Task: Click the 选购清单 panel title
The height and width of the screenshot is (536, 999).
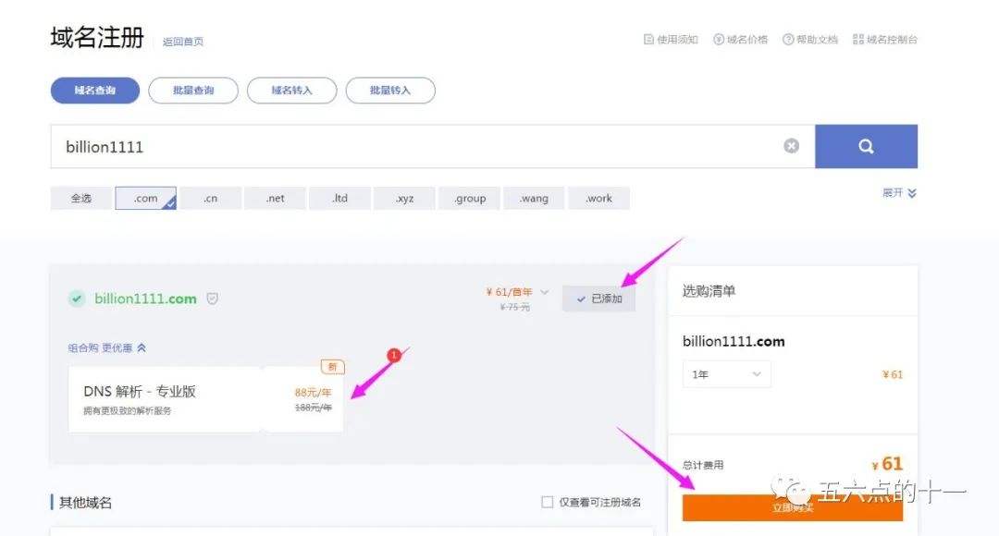Action: (x=709, y=291)
